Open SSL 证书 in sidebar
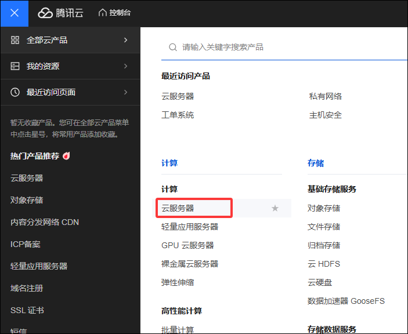 click(27, 310)
